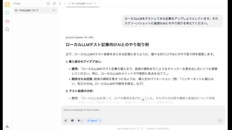Click the 1. 導入部分のアイデア出し heading
232x130 pixels.
pyautogui.click(x=84, y=62)
